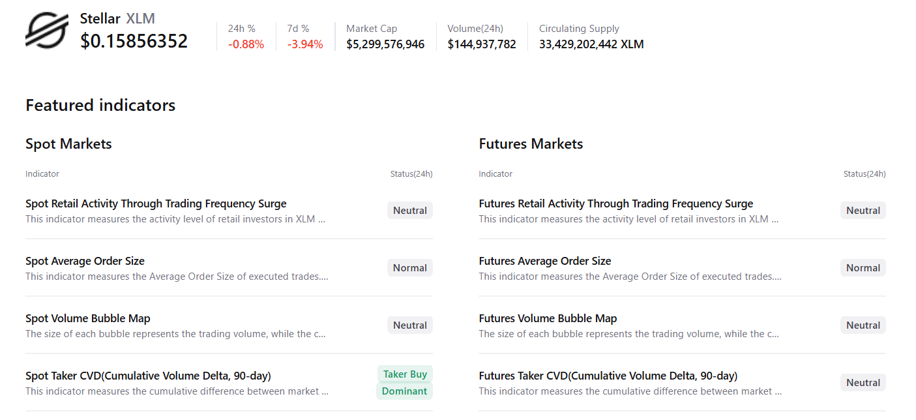
Task: Click the price $0.15856352
Action: [x=134, y=41]
